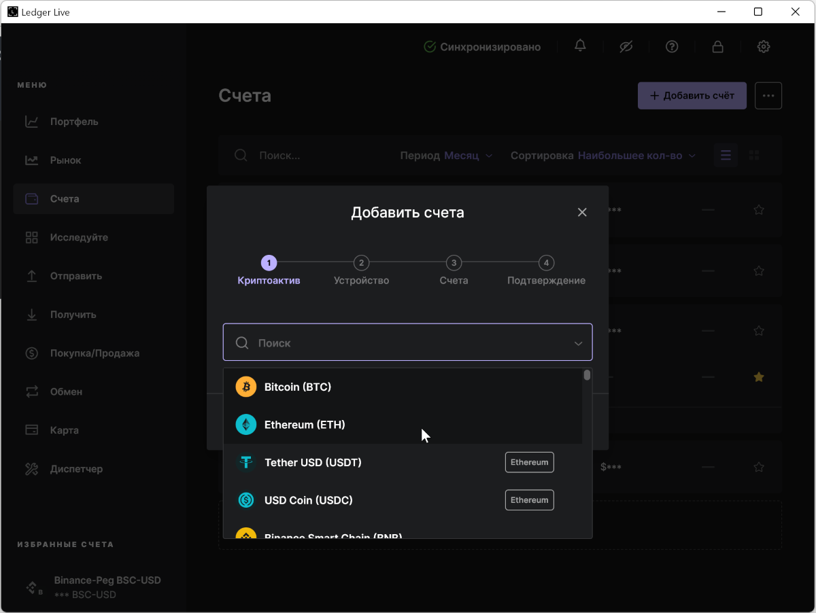
Task: Click the crypto asset Поиск input
Action: (x=407, y=342)
